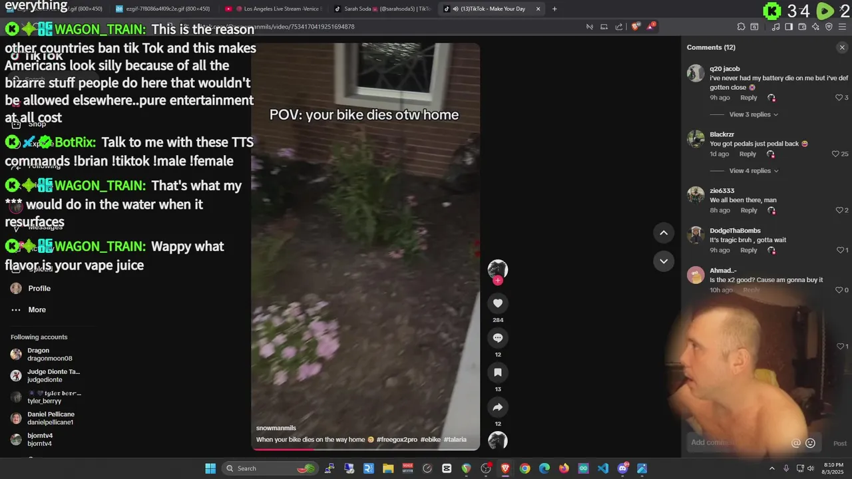
Task: Share the video using the arrow icon
Action: click(497, 407)
